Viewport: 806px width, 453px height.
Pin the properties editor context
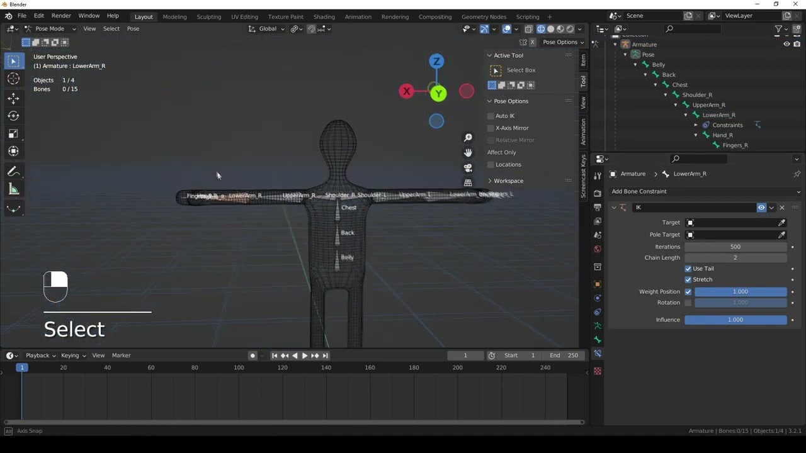pos(797,174)
